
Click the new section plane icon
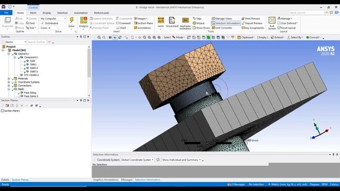(x=7, y=106)
